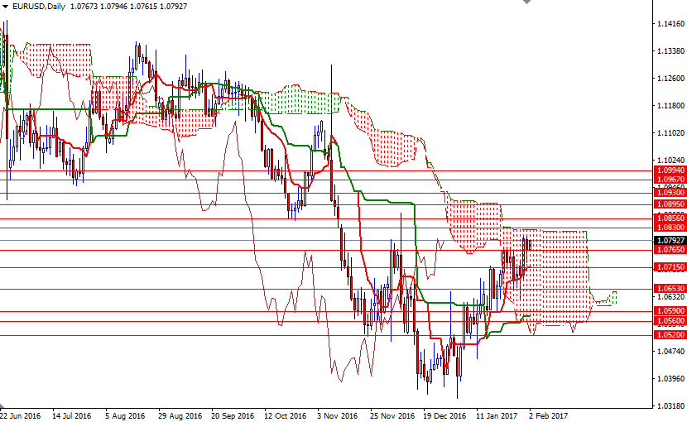Screen dimensions: 687x422
Task: Click the EURUSD,Daily chart title
Action: [39, 7]
